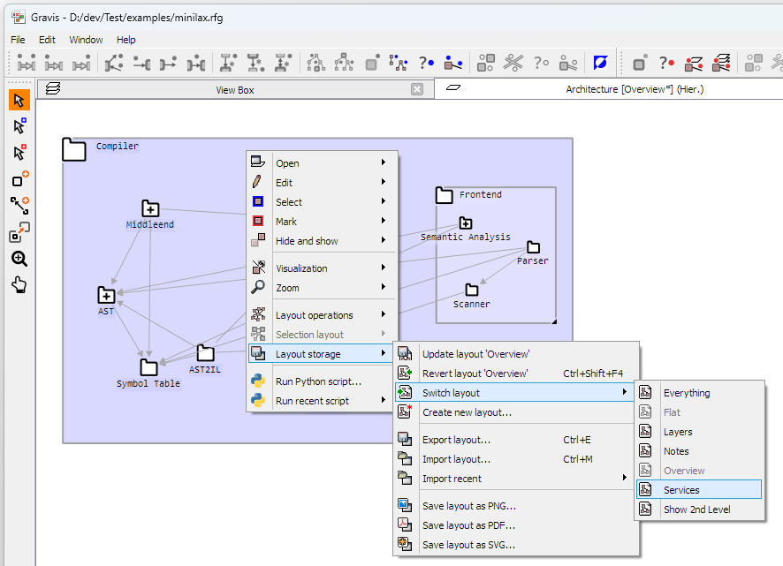Click the tree layout toolbar icon
The height and width of the screenshot is (566, 783).
coord(315,63)
